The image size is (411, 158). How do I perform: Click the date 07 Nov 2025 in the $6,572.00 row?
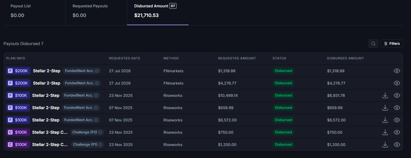coord(121,120)
